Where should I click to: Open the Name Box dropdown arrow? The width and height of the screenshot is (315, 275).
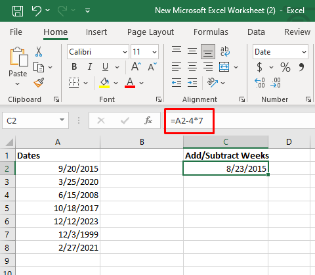(62, 120)
